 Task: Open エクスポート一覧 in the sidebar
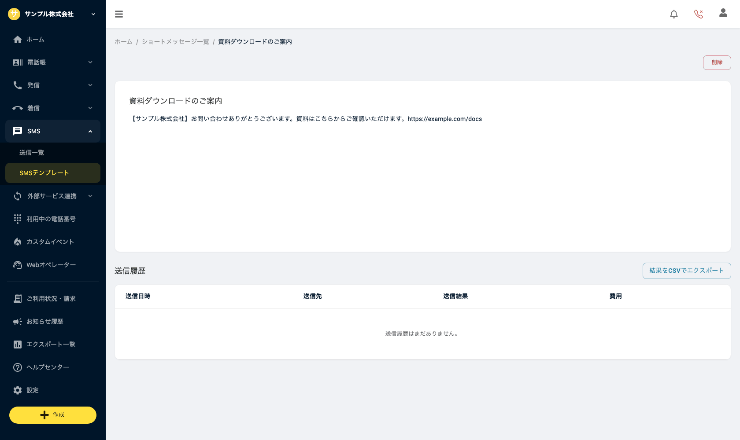click(x=53, y=345)
